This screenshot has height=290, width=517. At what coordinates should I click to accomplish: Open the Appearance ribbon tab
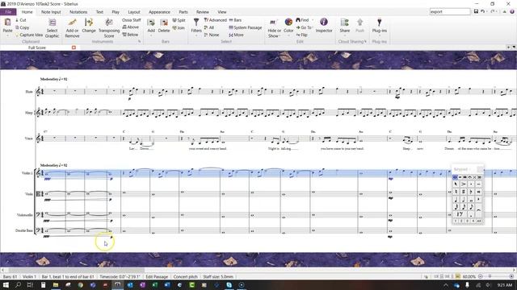(x=159, y=12)
